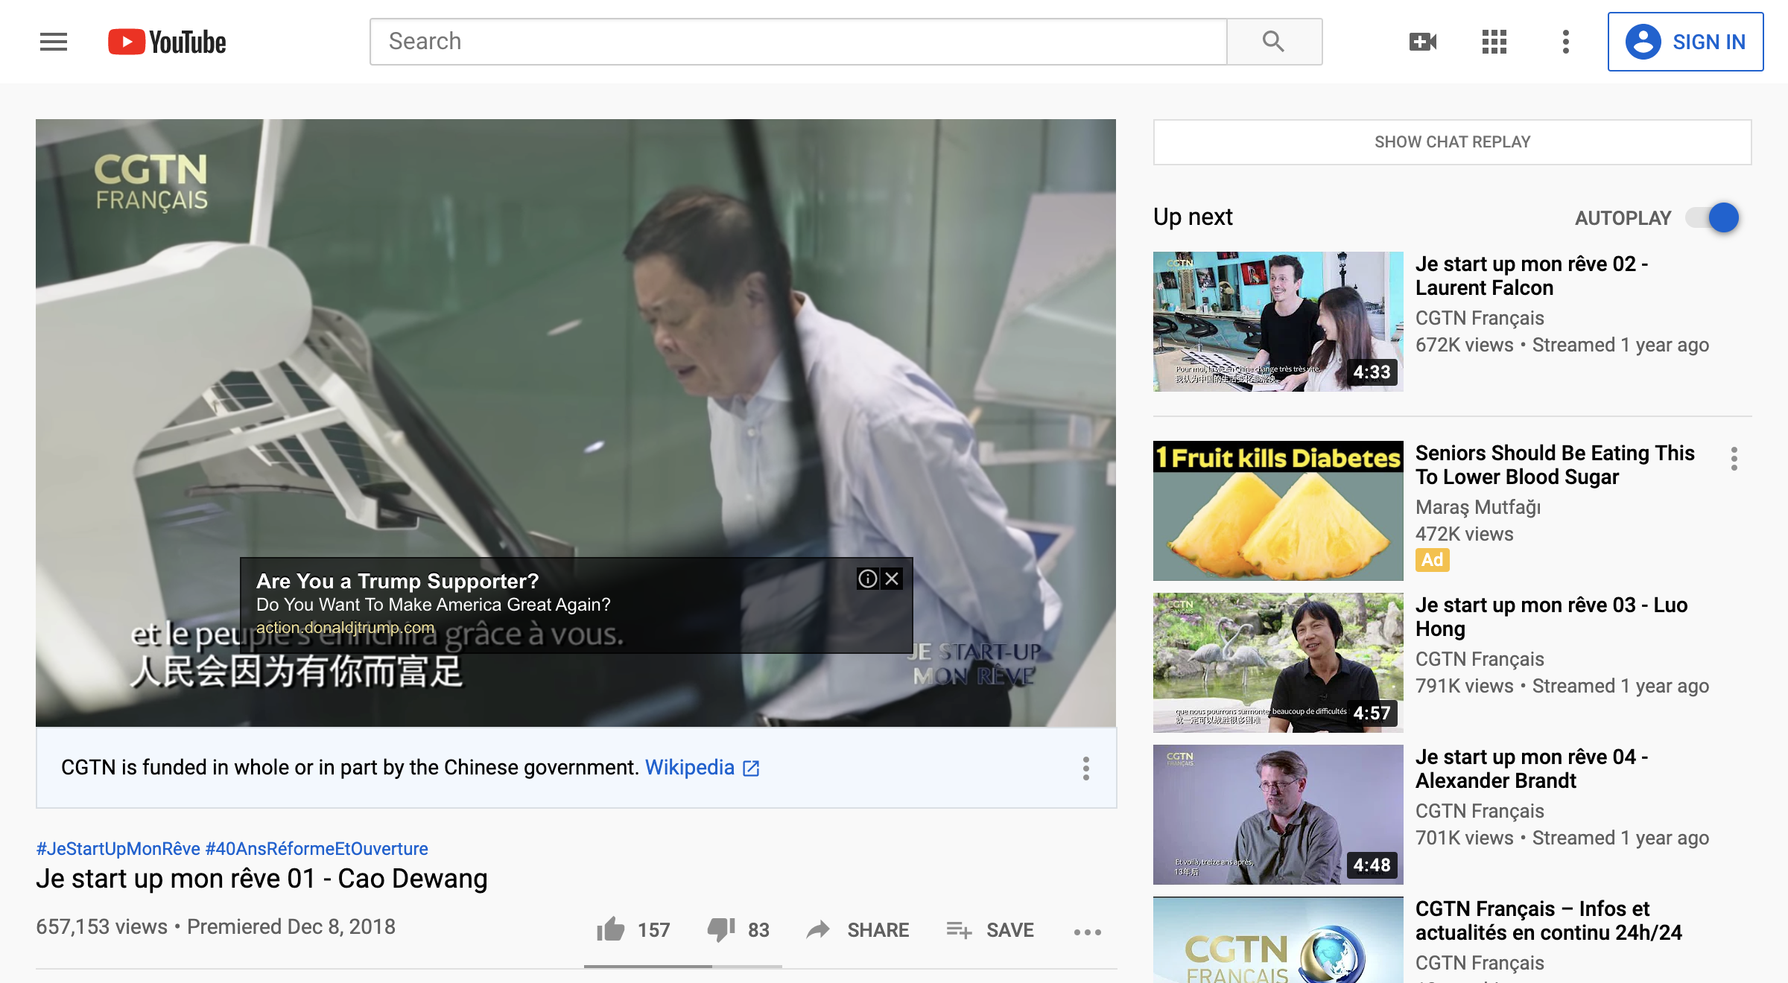Viewport: 1788px width, 983px height.
Task: Open title Je start up mon rêve 04 - Alexander Brandt
Action: click(x=1532, y=769)
